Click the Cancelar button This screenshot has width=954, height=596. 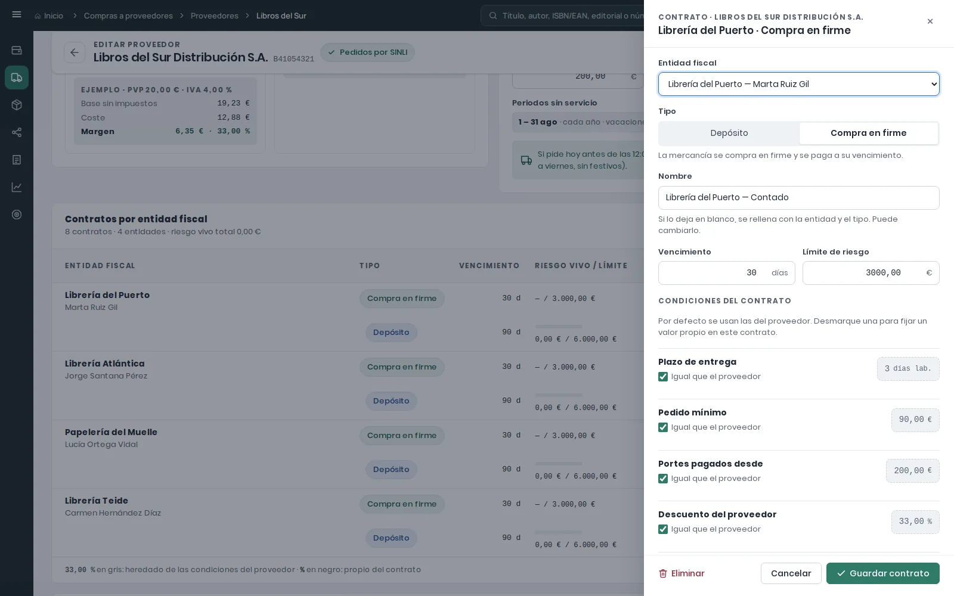click(x=791, y=573)
